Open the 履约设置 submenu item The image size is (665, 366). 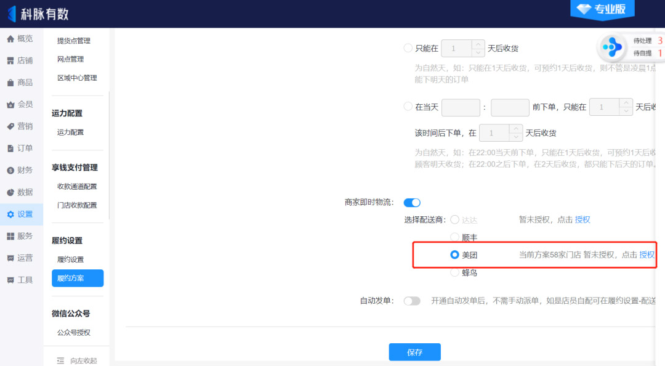tap(70, 260)
